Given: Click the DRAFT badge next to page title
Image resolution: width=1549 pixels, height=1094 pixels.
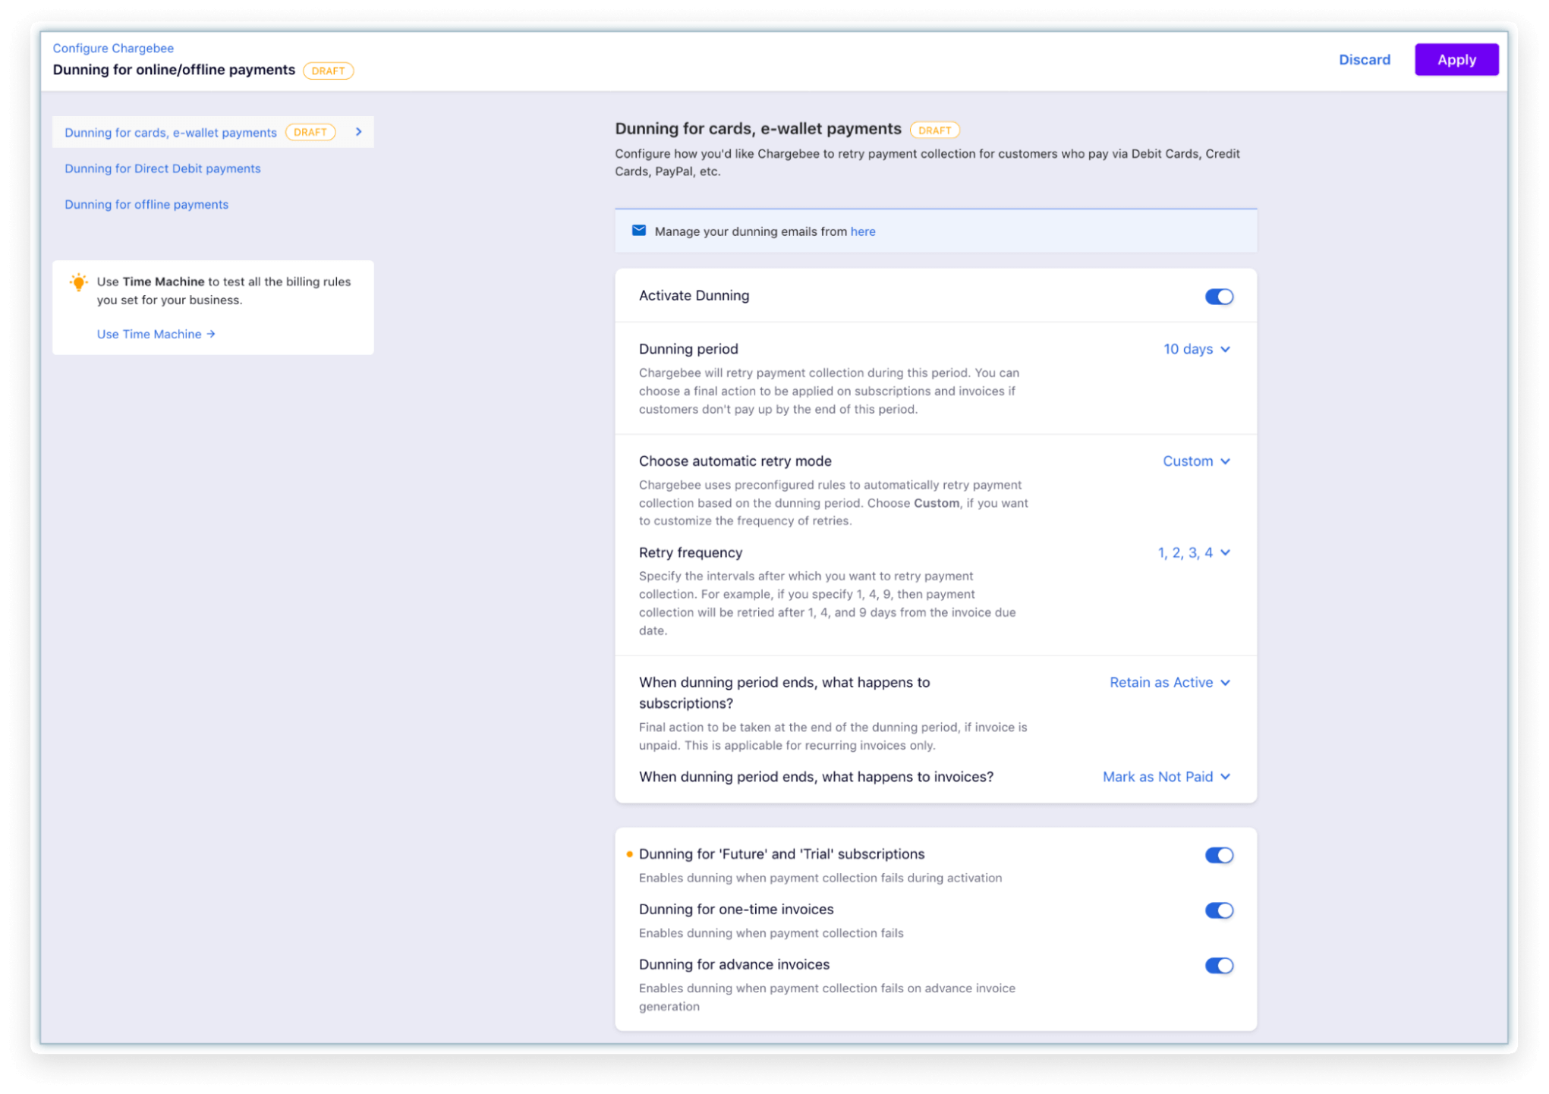Looking at the screenshot, I should [x=328, y=71].
